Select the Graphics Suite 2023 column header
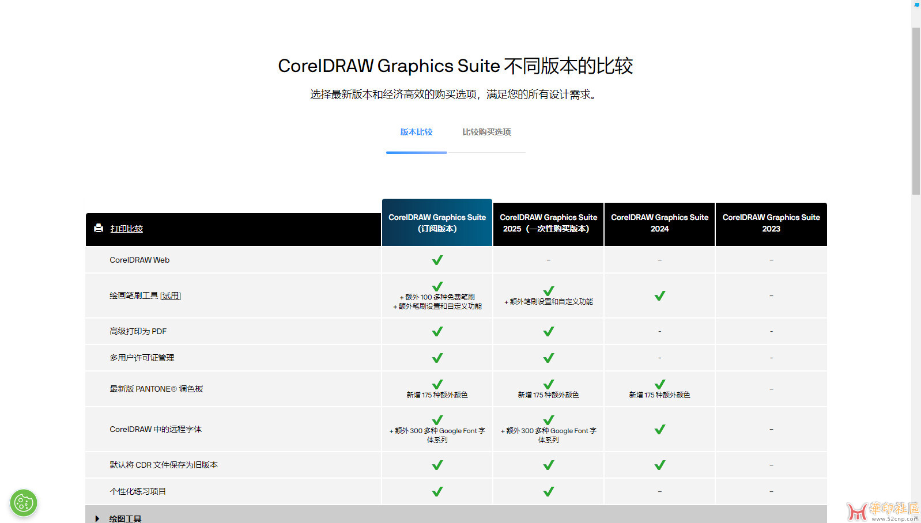 pyautogui.click(x=771, y=223)
